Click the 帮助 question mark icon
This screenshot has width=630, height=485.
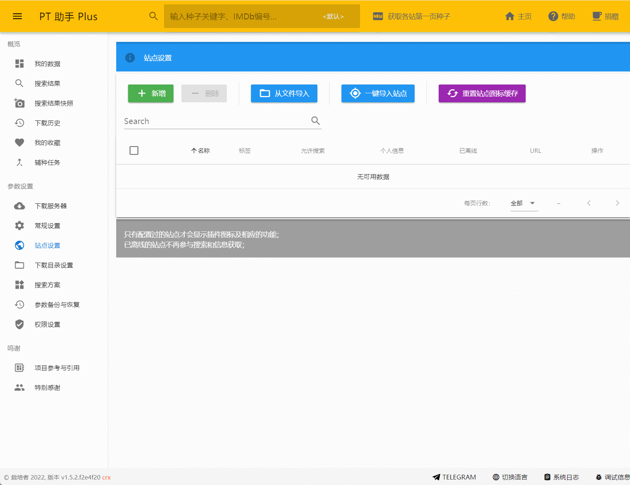tap(553, 16)
